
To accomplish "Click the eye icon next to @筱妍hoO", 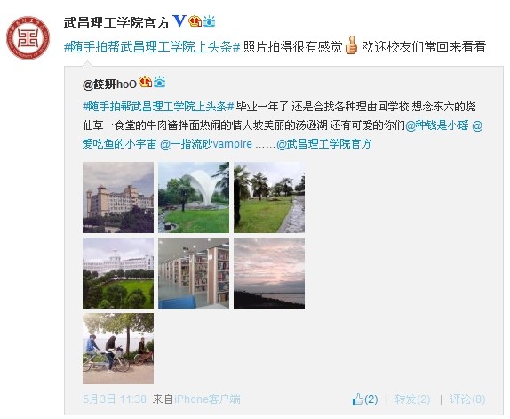I will tap(159, 82).
